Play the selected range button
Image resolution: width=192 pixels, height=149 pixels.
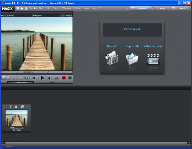(x=50, y=78)
